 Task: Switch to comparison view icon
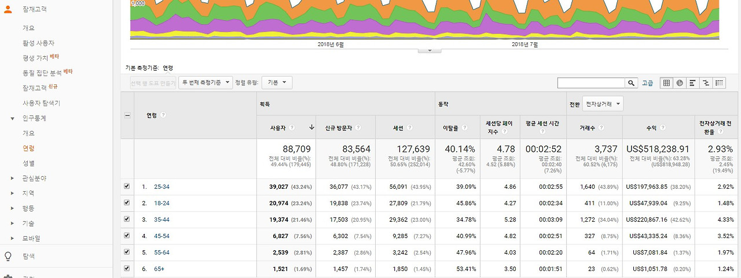tap(706, 83)
